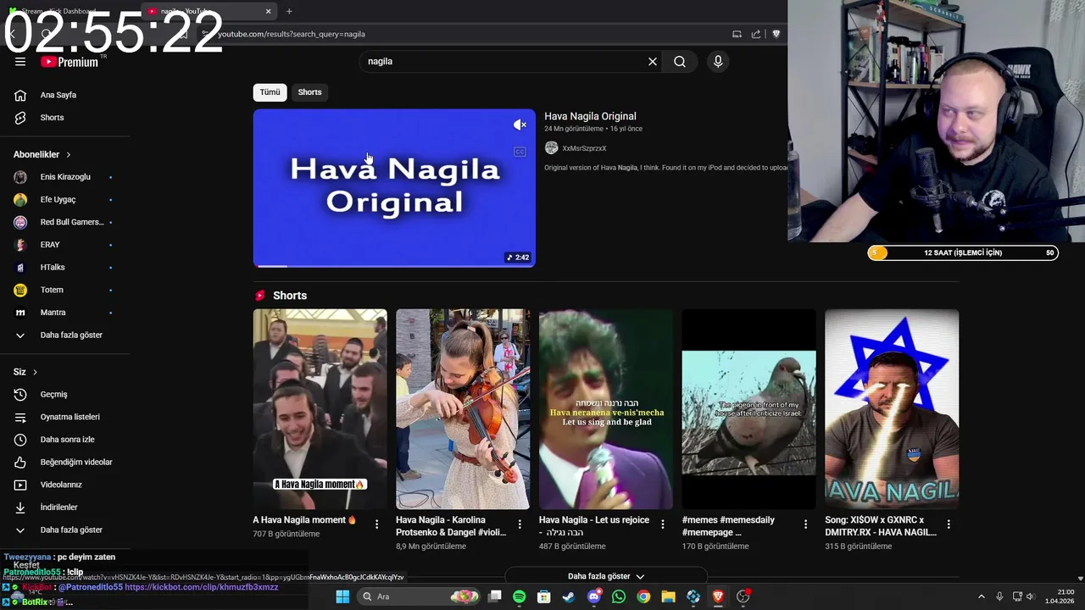Open Enis Kirazoglu subscription channel

coord(64,177)
